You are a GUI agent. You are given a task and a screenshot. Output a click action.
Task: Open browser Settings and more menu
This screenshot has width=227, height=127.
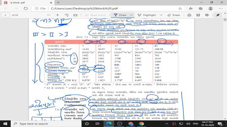pyautogui.click(x=221, y=8)
